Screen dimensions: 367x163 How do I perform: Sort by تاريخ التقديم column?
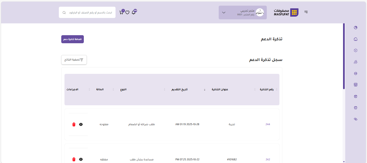(x=180, y=89)
